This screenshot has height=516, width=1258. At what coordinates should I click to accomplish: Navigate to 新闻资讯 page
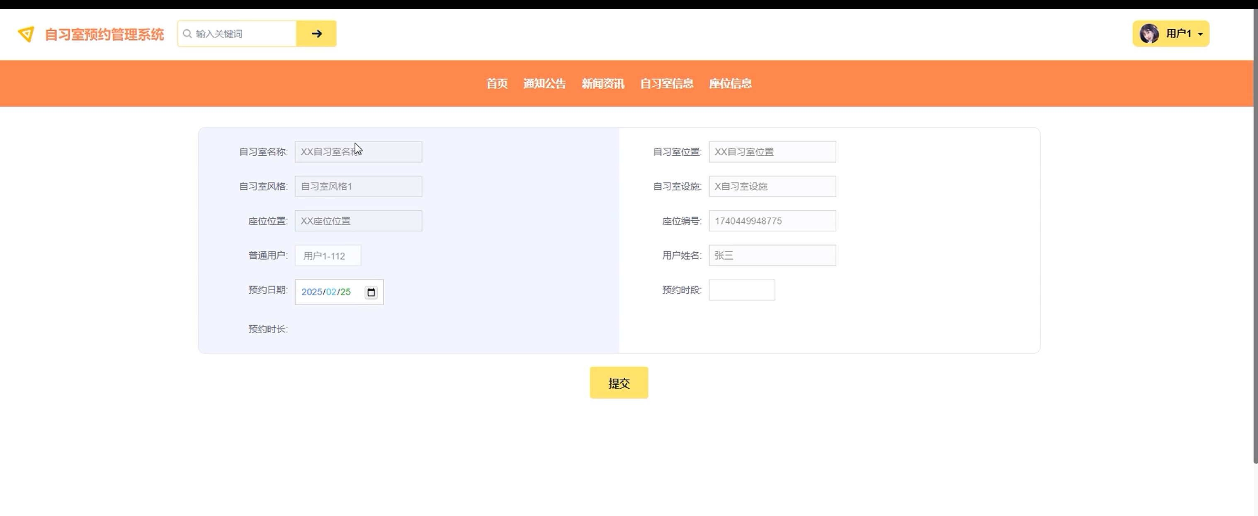click(x=602, y=83)
